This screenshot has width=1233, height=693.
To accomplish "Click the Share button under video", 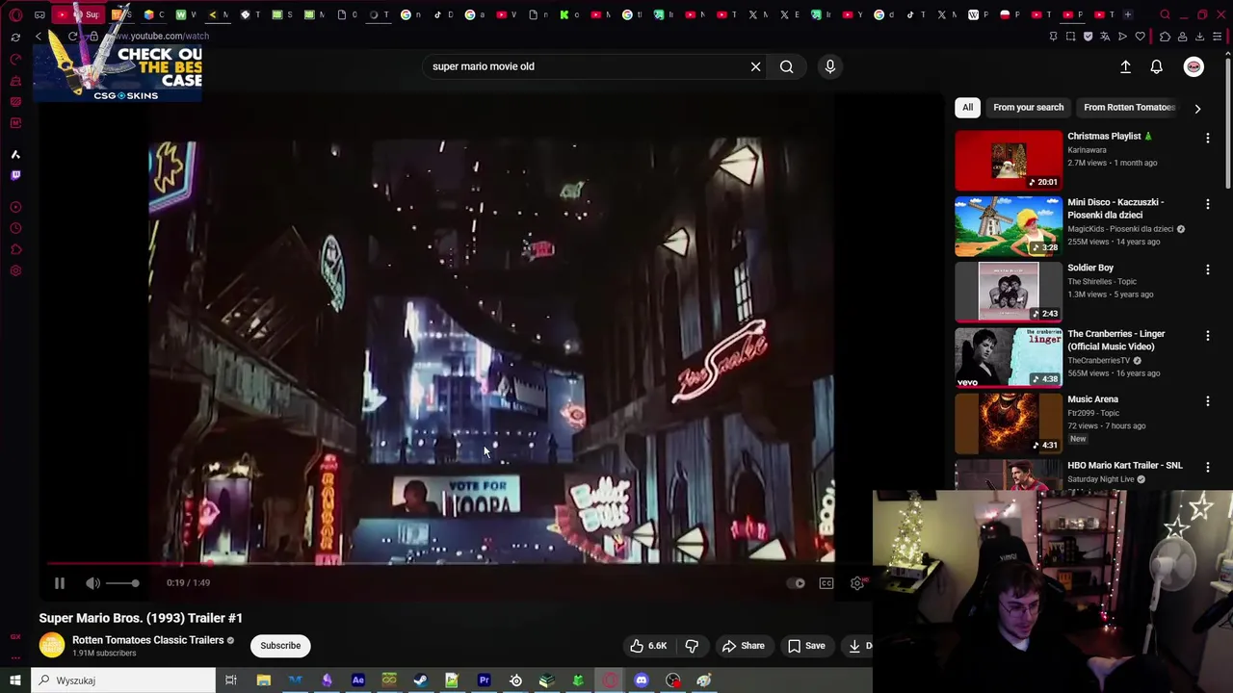I will pyautogui.click(x=744, y=646).
